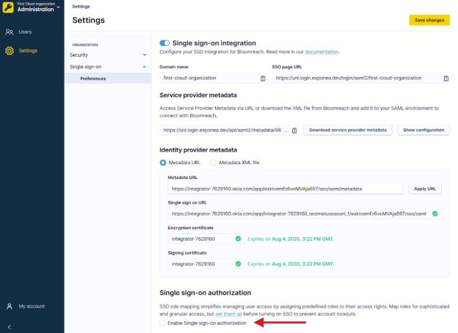Open the organization switcher dropdown arrow
Viewport: 458px width, 333px height.
(59, 7)
